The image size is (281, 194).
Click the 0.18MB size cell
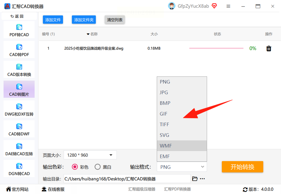pyautogui.click(x=154, y=48)
